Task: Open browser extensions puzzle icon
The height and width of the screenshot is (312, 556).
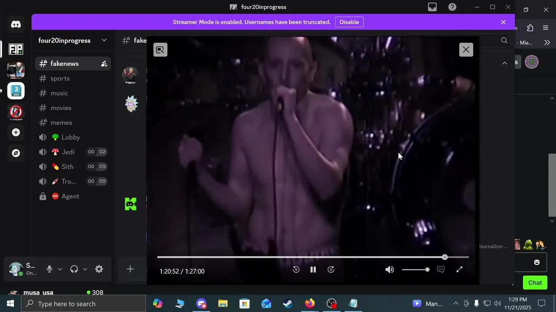Action: [x=530, y=28]
